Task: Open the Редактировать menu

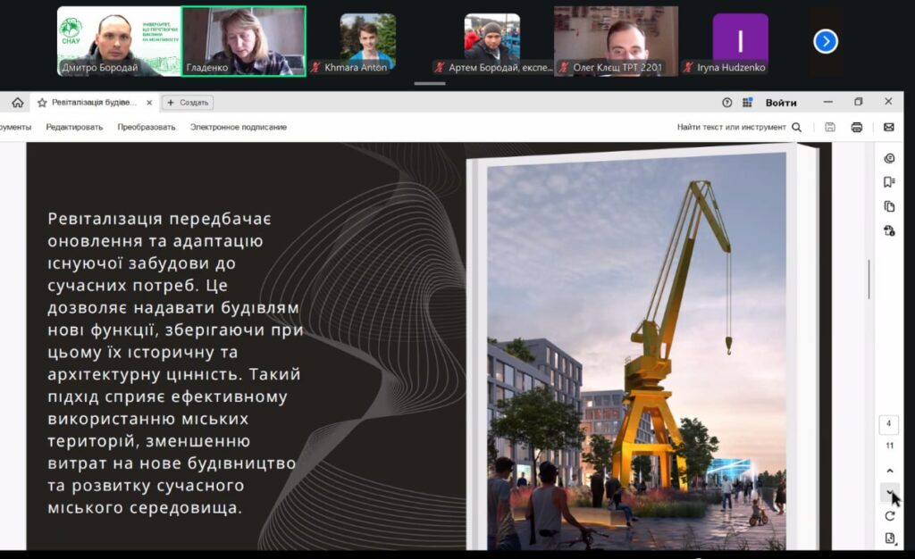Action: coord(74,128)
